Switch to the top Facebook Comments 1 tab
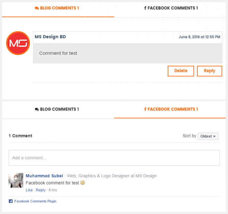The width and height of the screenshot is (228, 214). pyautogui.click(x=171, y=8)
